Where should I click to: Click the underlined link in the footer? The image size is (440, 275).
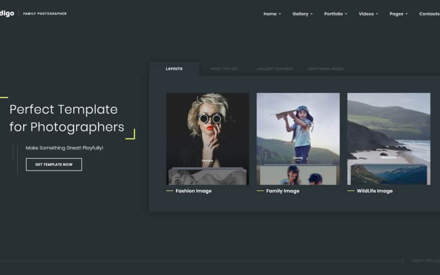pyautogui.click(x=437, y=261)
